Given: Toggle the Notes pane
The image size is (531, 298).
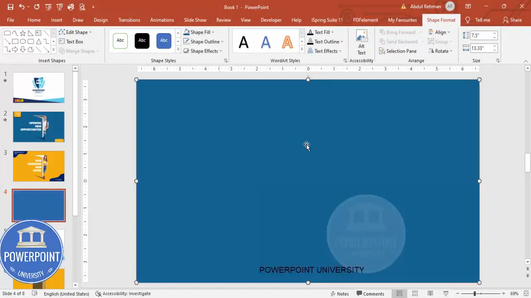Looking at the screenshot, I should coord(339,293).
